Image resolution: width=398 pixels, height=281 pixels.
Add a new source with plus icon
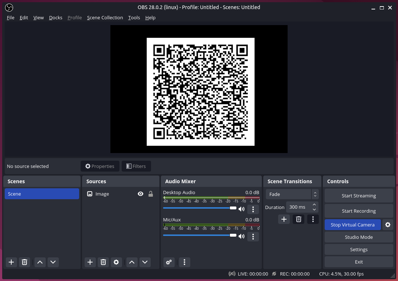click(90, 262)
